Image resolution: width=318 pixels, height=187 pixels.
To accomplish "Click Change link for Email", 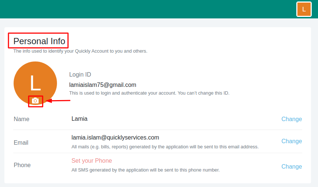I will click(292, 141).
